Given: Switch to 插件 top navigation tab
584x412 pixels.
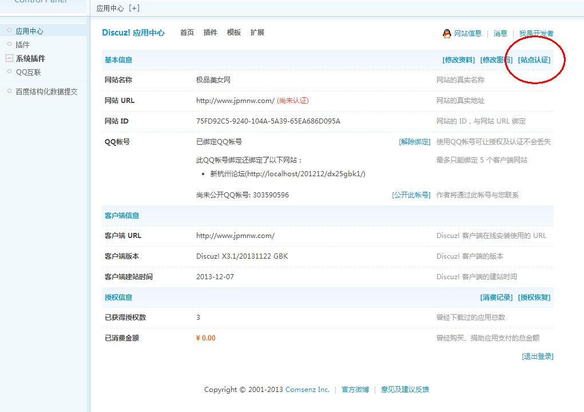Looking at the screenshot, I should [210, 33].
